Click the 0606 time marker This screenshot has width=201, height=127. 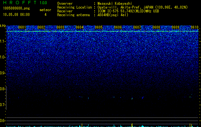(x=118, y=27)
